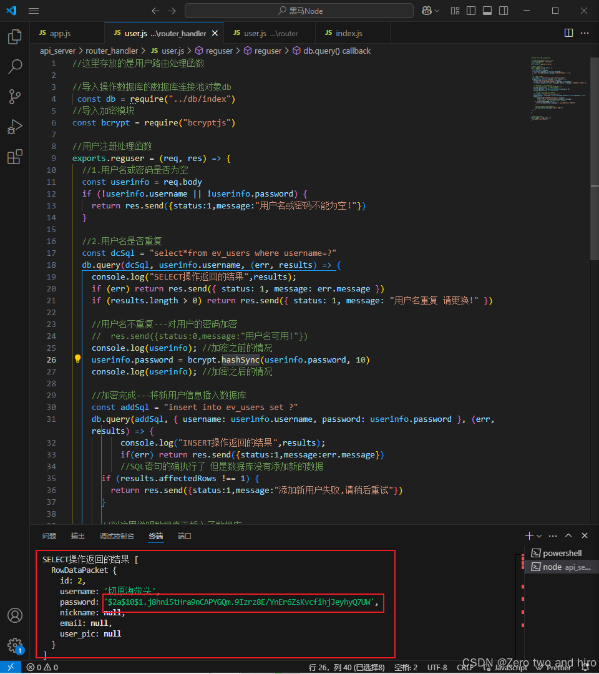Toggle the primary sidebar visibility

point(470,11)
